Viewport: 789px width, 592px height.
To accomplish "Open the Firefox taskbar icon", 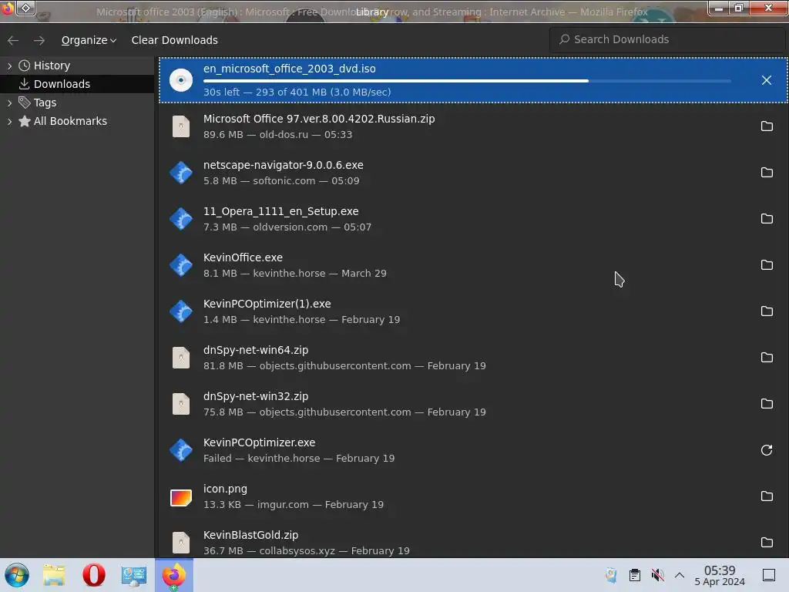I will [174, 575].
